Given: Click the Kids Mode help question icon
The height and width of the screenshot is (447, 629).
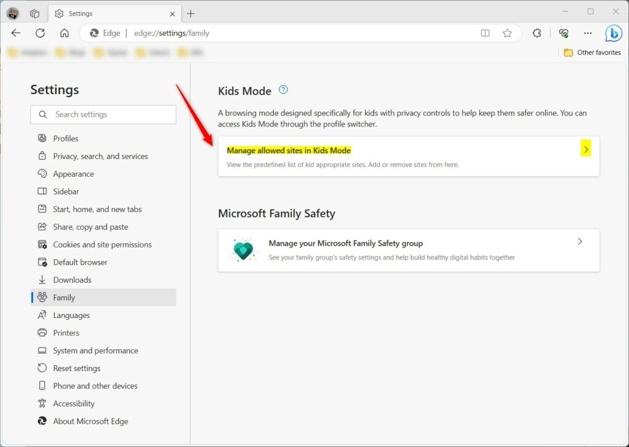Looking at the screenshot, I should (x=283, y=90).
